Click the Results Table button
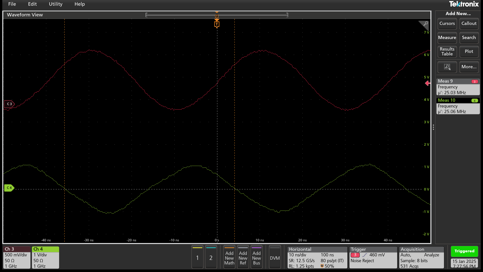This screenshot has height=272, width=483. [447, 51]
